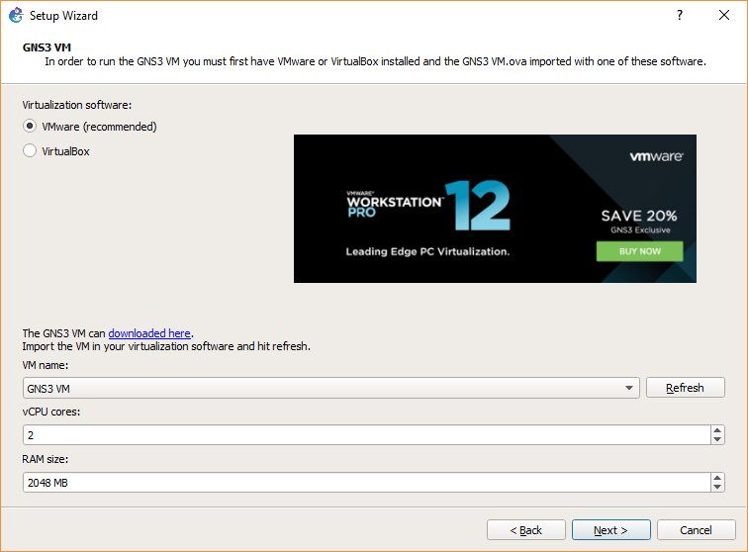Click the 'SAVE 20%' banner text
The width and height of the screenshot is (748, 552).
click(639, 216)
